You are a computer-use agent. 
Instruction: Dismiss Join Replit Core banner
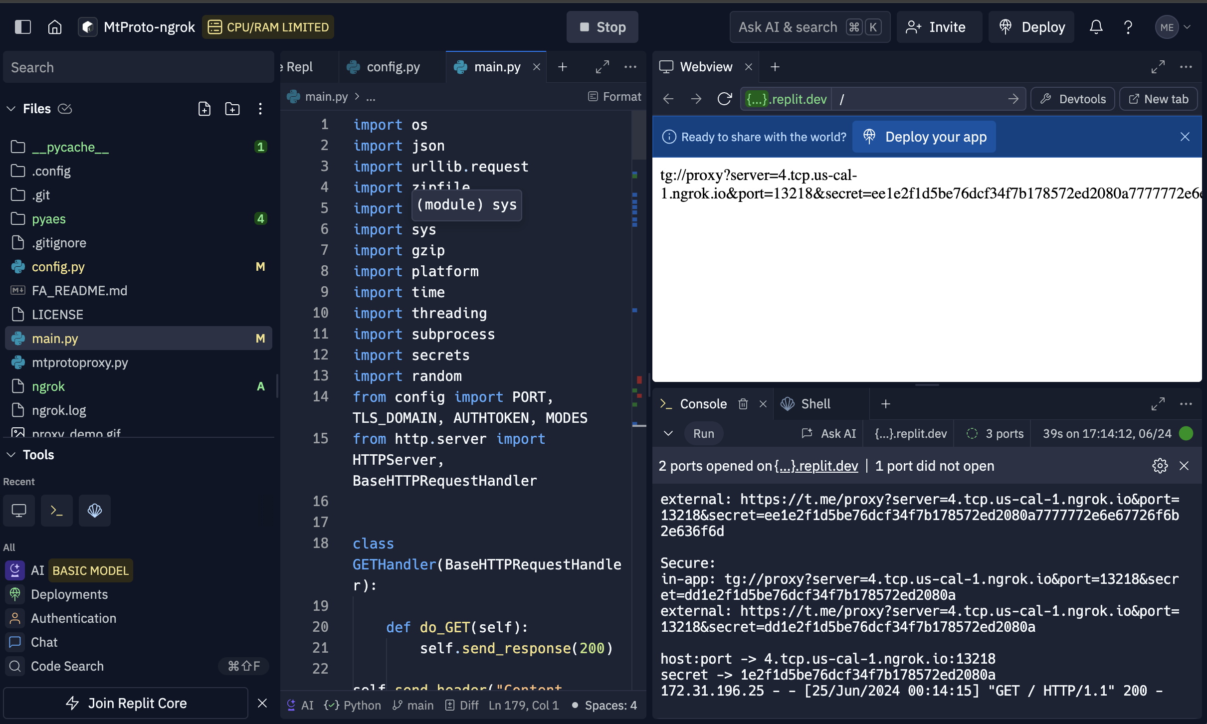pyautogui.click(x=262, y=703)
